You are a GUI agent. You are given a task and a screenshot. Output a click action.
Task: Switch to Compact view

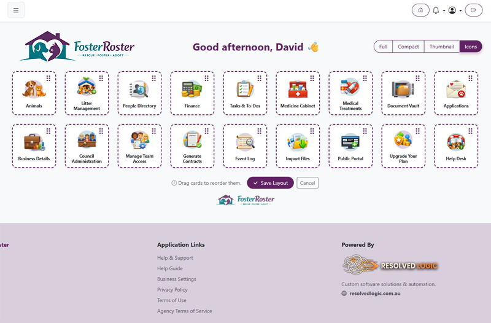tap(408, 47)
